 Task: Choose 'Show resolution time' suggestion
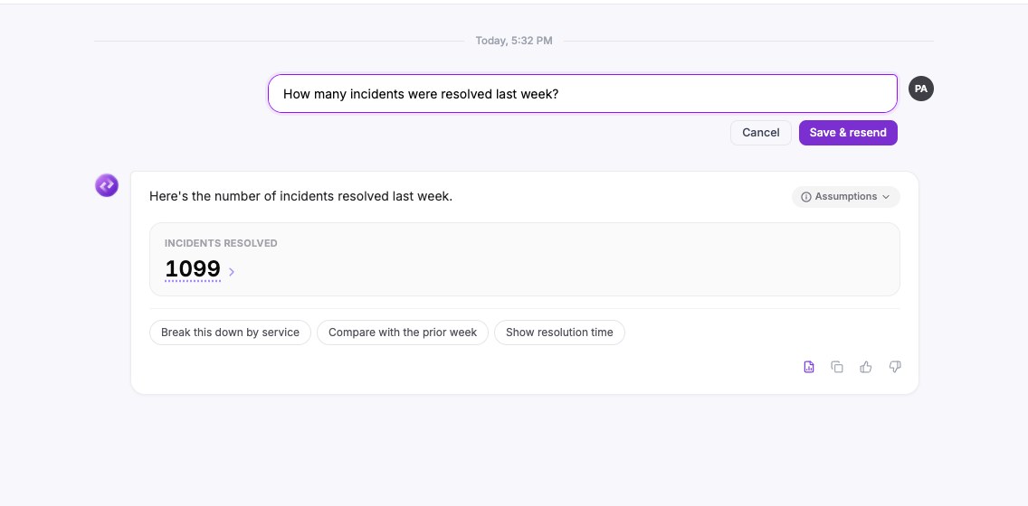[559, 333]
